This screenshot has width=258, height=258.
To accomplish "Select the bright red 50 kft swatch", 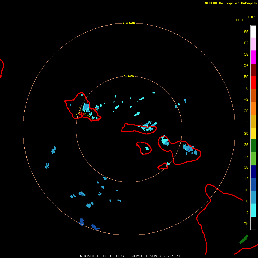I will (x=253, y=83).
